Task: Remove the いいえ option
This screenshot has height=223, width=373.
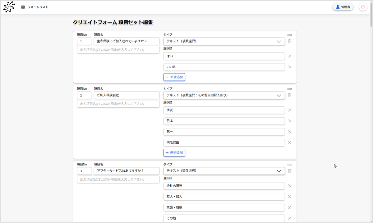Action: point(290,67)
